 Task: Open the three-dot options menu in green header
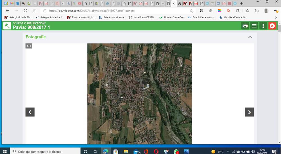point(263,26)
